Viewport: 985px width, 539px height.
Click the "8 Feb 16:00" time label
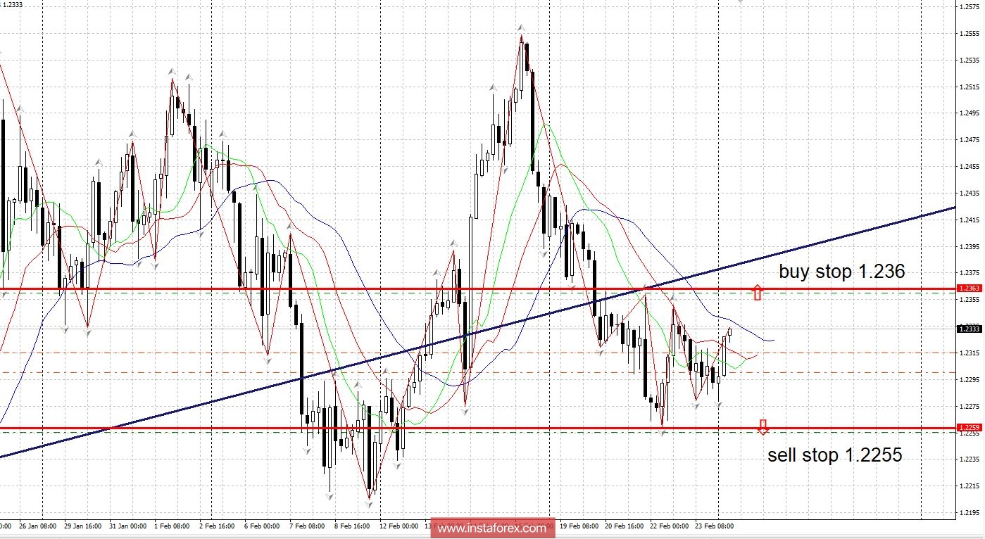click(352, 526)
